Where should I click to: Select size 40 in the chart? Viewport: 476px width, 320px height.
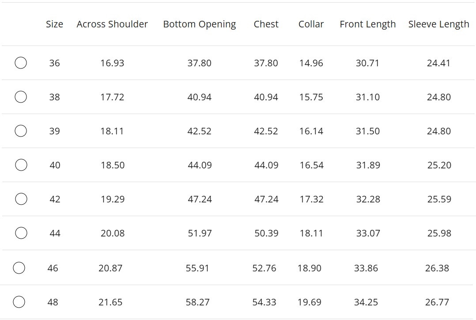point(21,165)
